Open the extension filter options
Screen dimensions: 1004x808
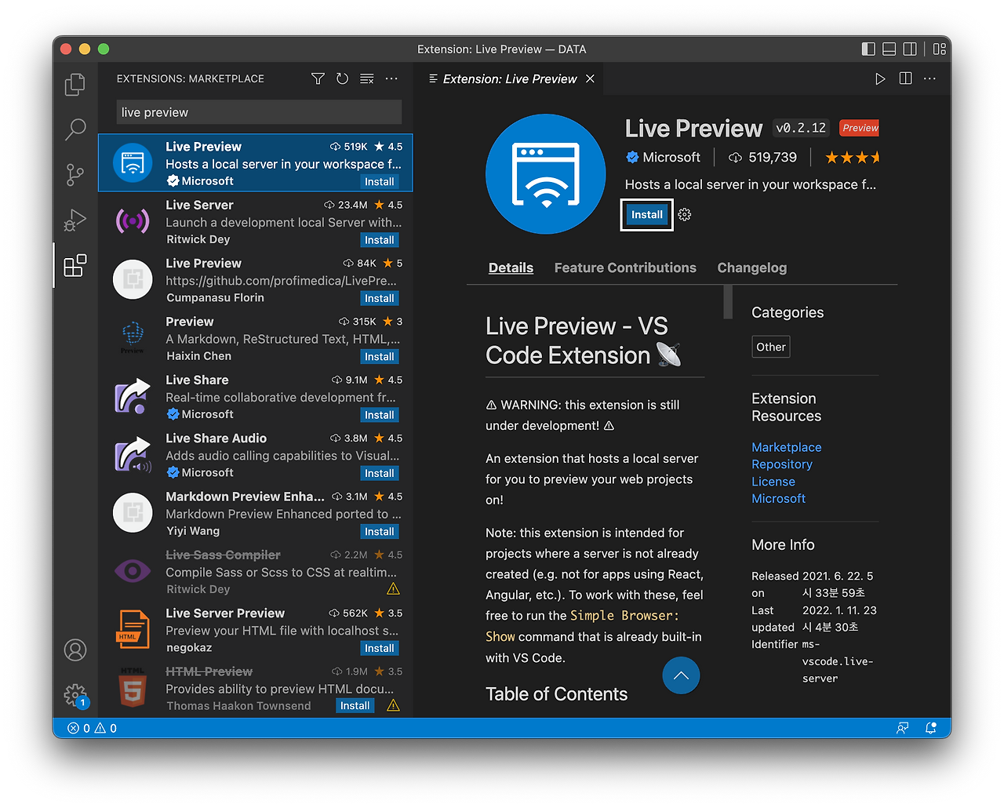[x=318, y=78]
